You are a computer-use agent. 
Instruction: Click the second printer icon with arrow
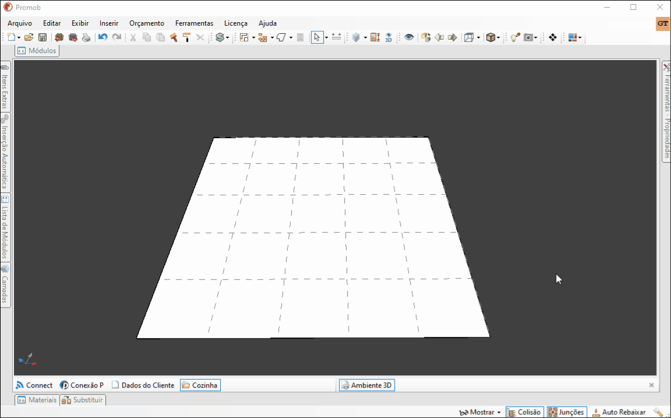[x=73, y=37]
